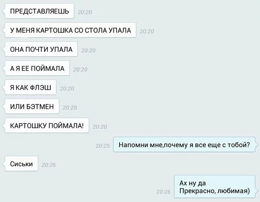260x202 pixels.
Task: Select the 'ОНА ПОЧТИ УПАЛА' message bubble
Action: pyautogui.click(x=41, y=49)
